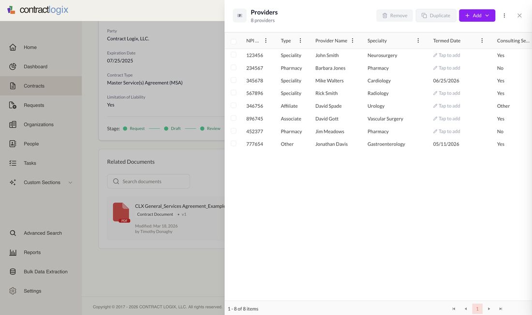Open Settings gear icon
Viewport: 532px width, 315px height.
coord(13,291)
